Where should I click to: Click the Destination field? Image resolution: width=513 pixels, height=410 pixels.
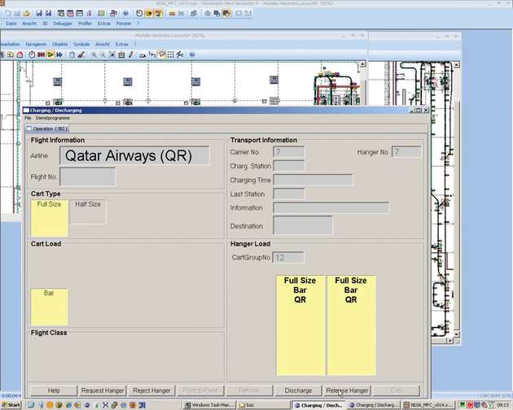pyautogui.click(x=303, y=225)
